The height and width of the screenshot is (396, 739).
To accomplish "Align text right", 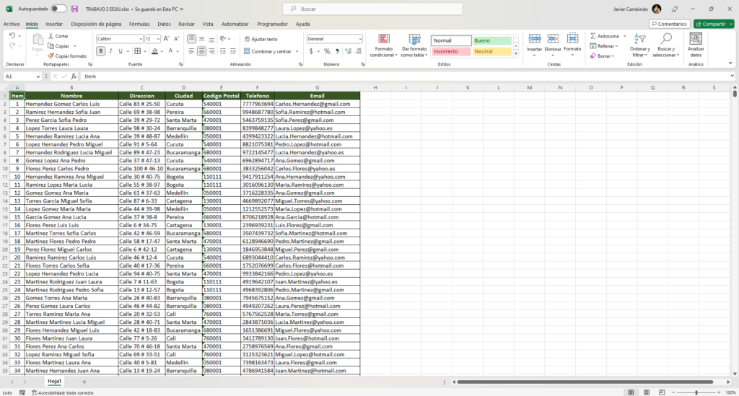I will pyautogui.click(x=211, y=51).
